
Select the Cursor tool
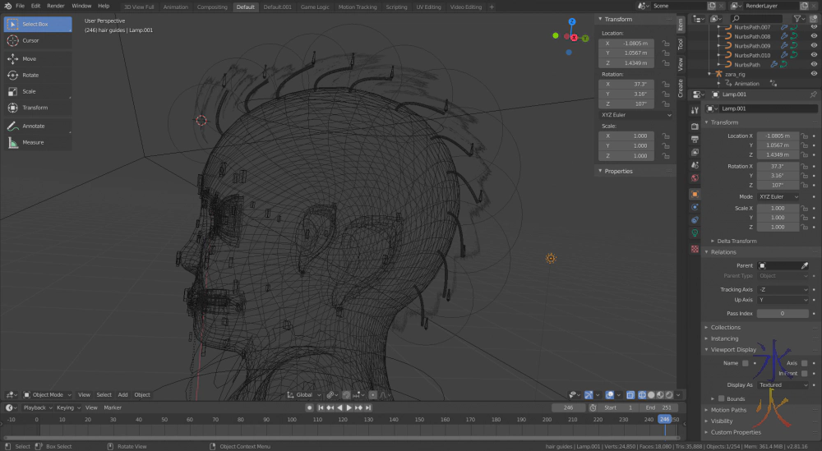(x=38, y=40)
